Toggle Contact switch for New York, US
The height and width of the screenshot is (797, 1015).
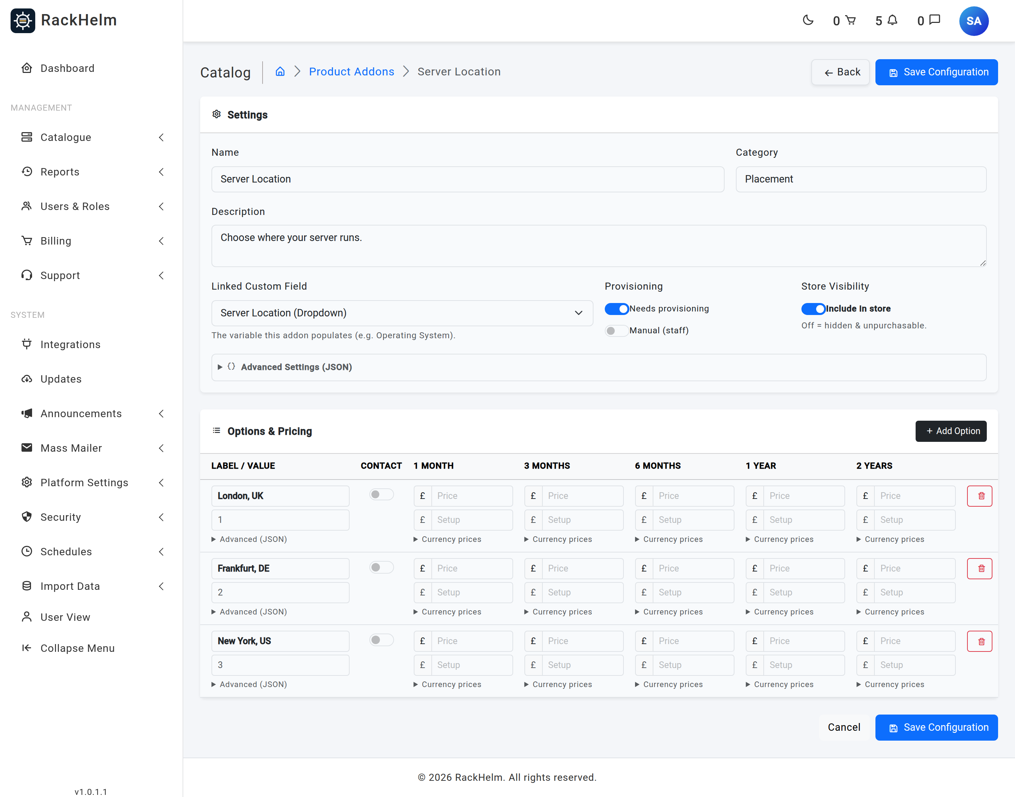381,640
